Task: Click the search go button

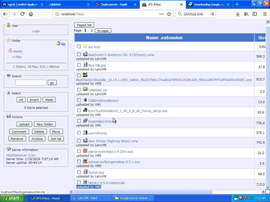Action: click(x=52, y=83)
